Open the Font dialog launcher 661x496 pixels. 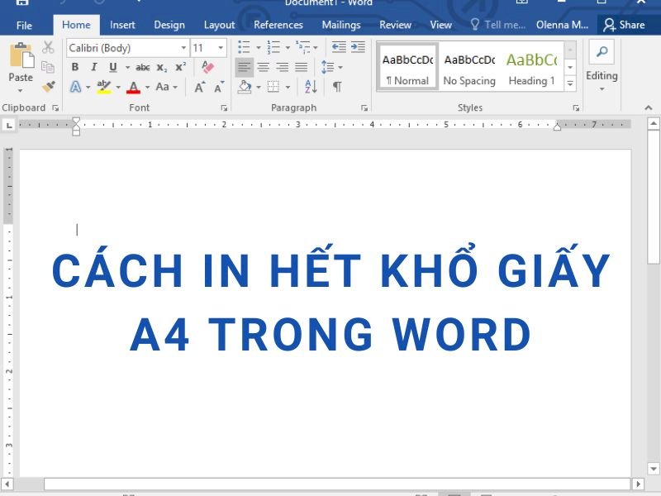224,108
